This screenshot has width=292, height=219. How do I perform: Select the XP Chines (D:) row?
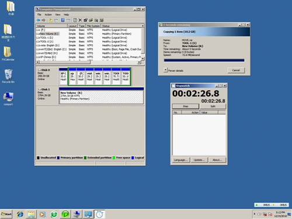(x=89, y=57)
